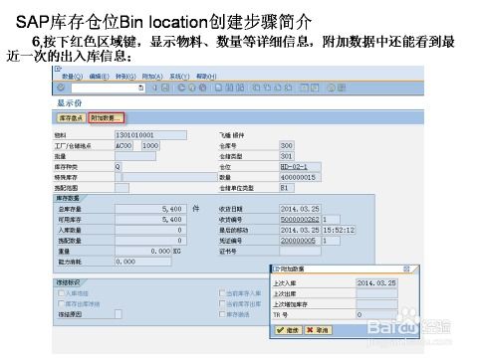The width and height of the screenshot is (478, 358).
Task: Click the 能力消耗 field 0.000
Action: pos(143,262)
